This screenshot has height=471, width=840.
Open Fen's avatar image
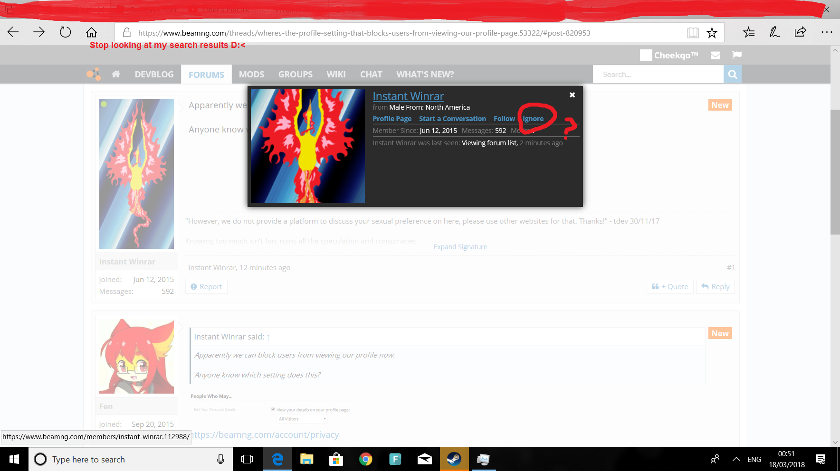pyautogui.click(x=136, y=356)
